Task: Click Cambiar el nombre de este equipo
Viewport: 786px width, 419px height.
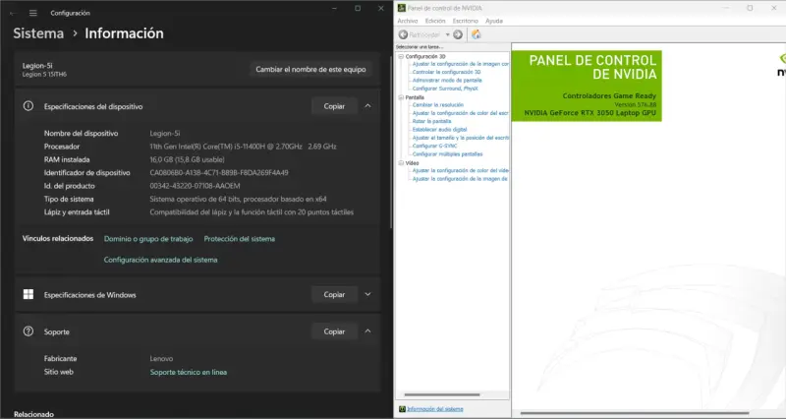Action: point(310,69)
